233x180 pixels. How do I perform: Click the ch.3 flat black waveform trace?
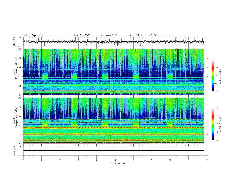point(113,151)
